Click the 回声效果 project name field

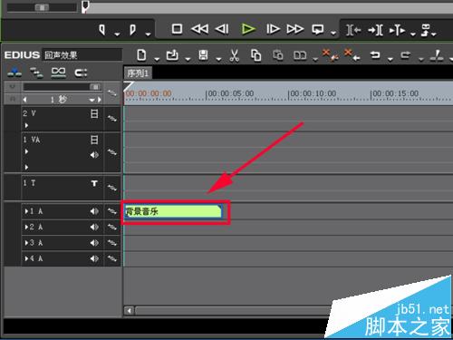click(82, 55)
